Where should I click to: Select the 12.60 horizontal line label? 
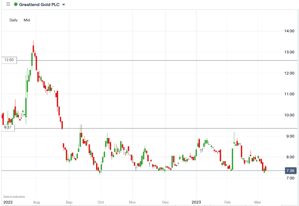coord(9,60)
